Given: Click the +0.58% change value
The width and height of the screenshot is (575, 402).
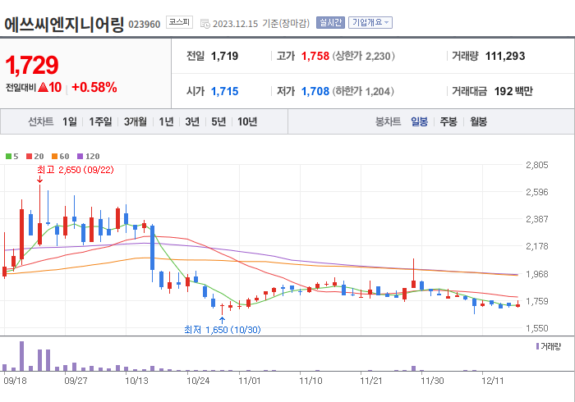Looking at the screenshot, I should tap(94, 87).
